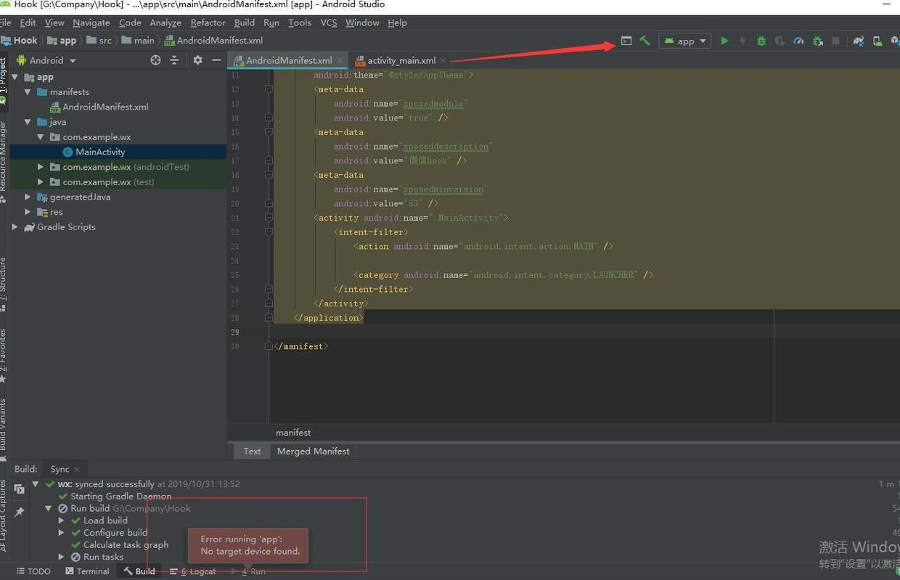Open the TODO tool window
Screen dimensions: 900x580
pos(33,571)
